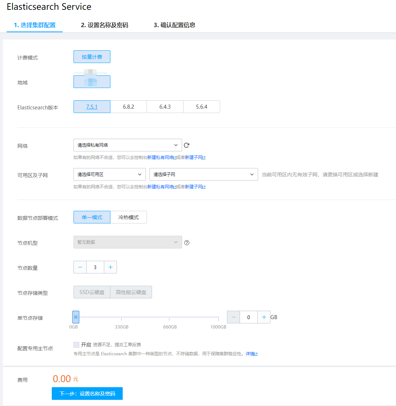The width and height of the screenshot is (396, 406).
Task: Click the 0.00 元 fee amount
Action: (66, 379)
